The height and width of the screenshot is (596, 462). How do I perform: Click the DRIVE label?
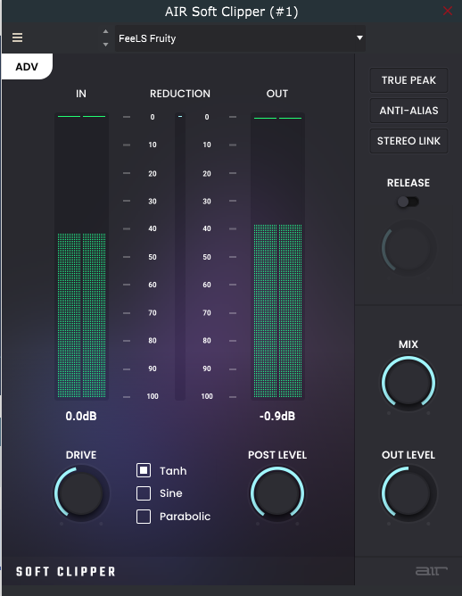click(81, 455)
